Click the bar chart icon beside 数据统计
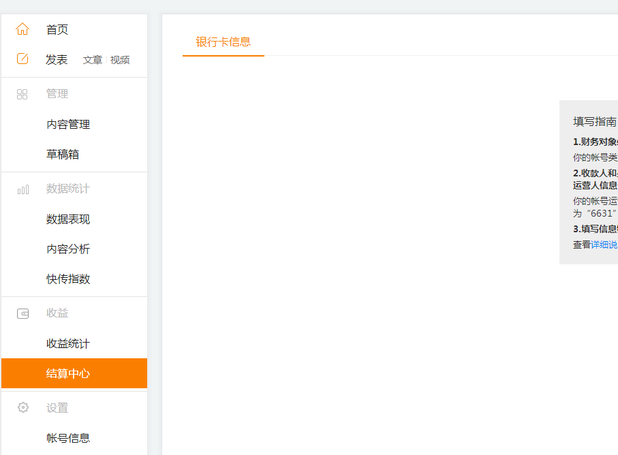The image size is (618, 455). point(22,189)
